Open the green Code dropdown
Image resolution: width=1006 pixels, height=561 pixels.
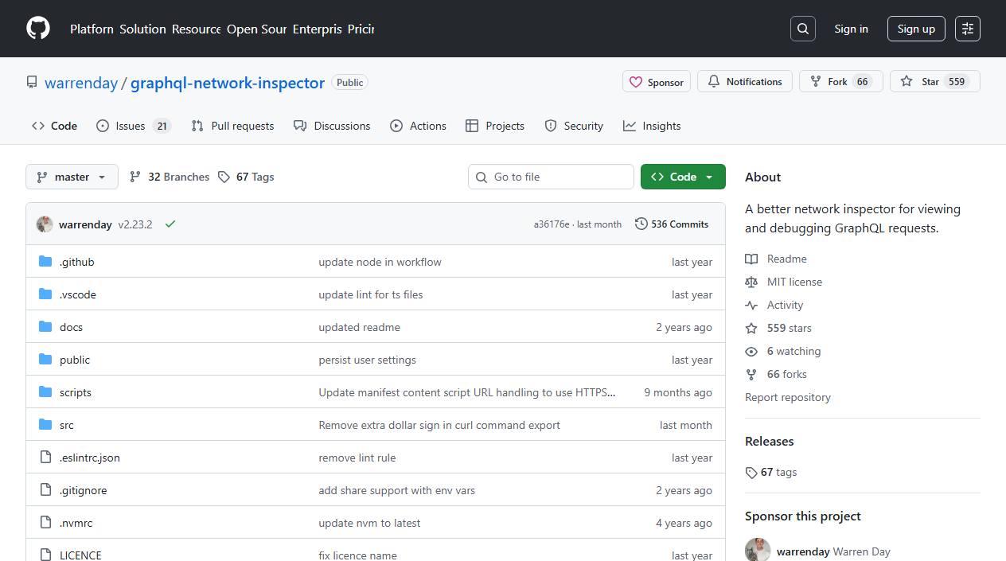point(683,177)
